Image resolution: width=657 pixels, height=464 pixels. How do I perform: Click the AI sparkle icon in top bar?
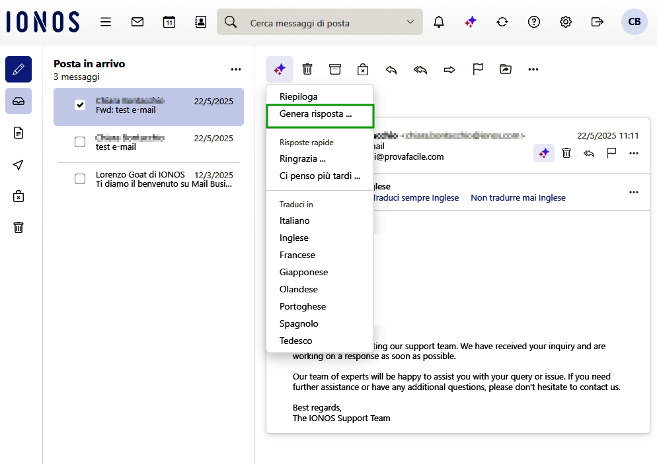tap(471, 22)
